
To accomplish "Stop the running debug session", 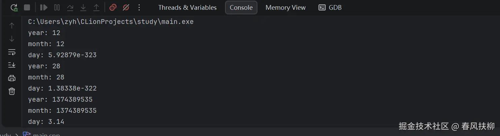I will [27, 7].
